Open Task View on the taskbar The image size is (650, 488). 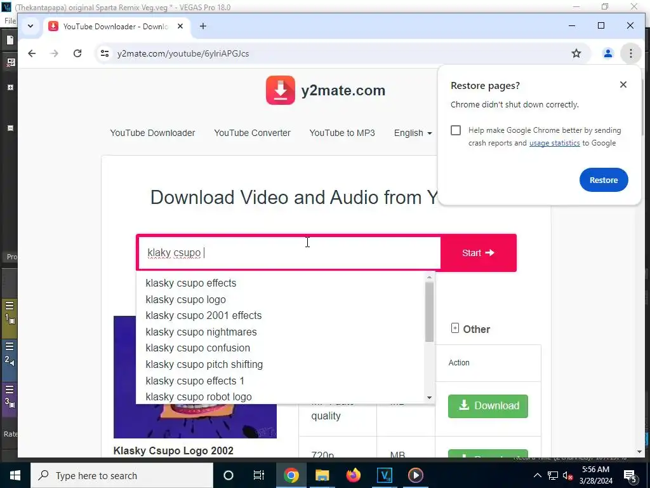pyautogui.click(x=259, y=475)
